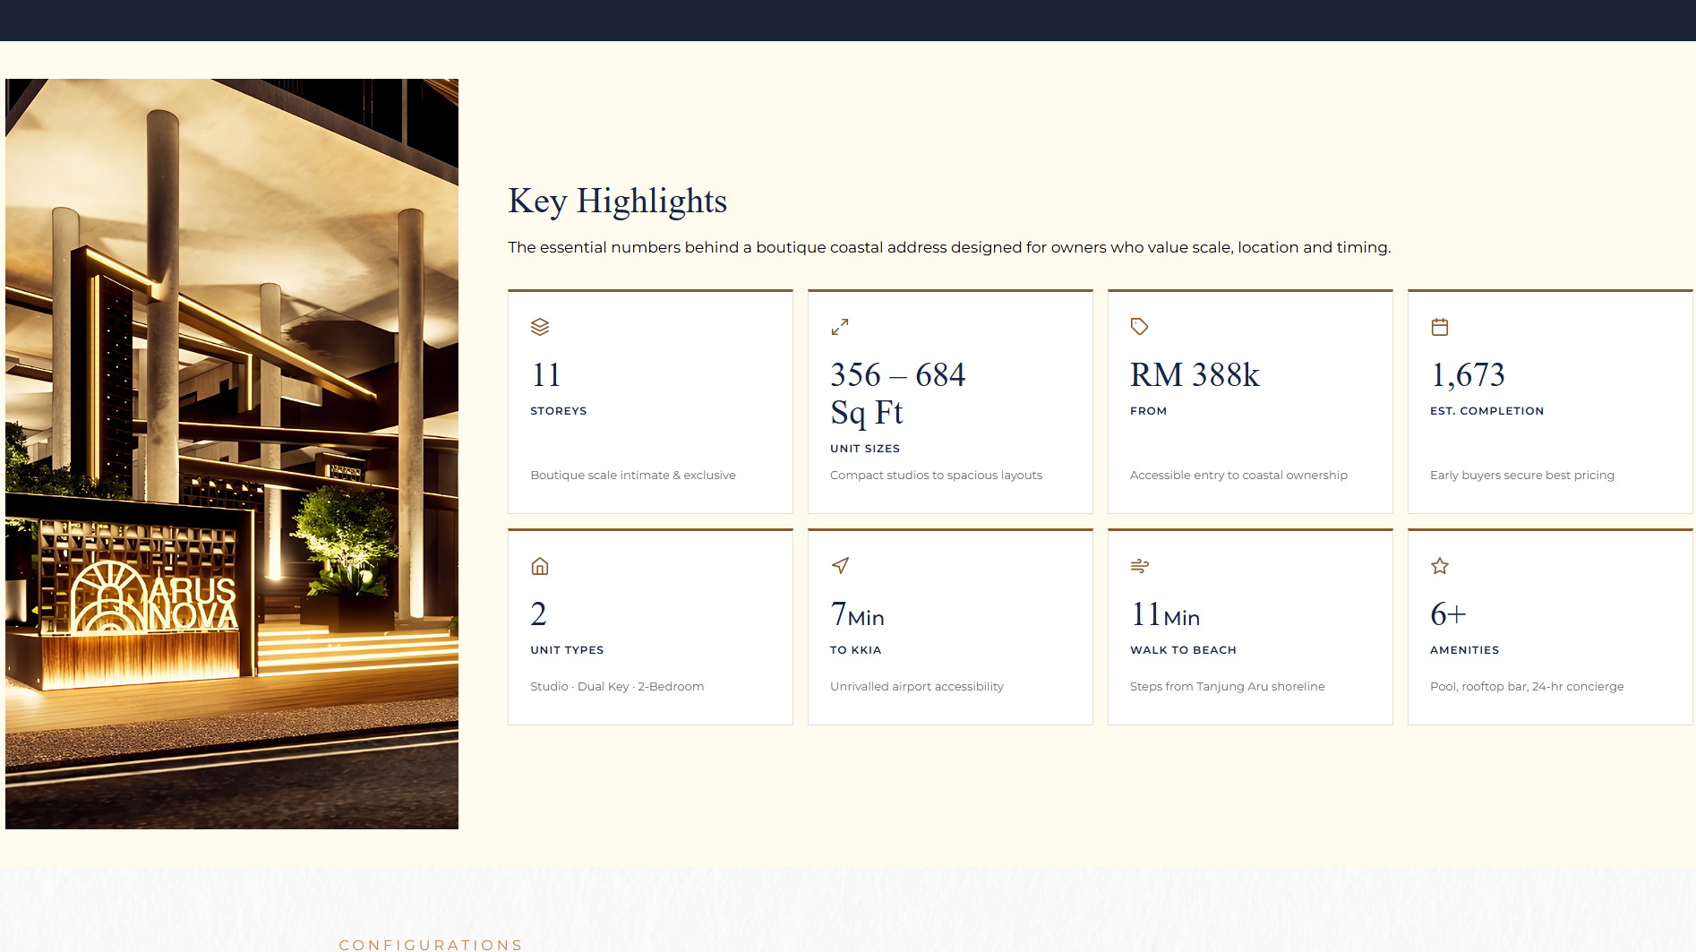This screenshot has height=952, width=1696.
Task: Click 'Steps from Tanjung Aru shoreline' text
Action: click(x=1227, y=687)
